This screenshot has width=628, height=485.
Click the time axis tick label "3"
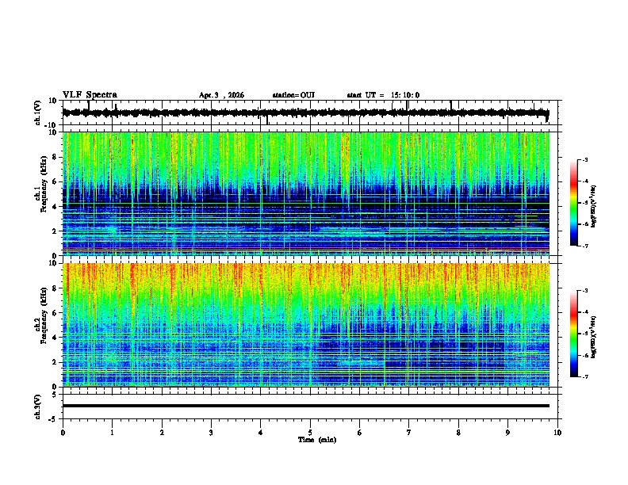(211, 433)
